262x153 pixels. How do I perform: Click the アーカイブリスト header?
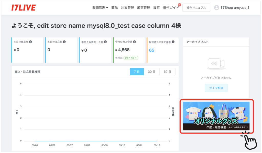pos(197,42)
